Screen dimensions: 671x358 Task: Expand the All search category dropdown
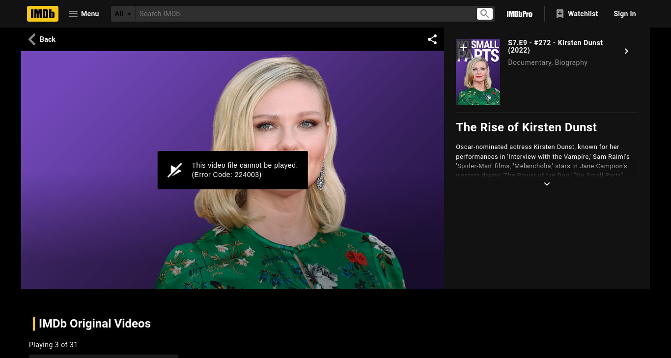123,14
